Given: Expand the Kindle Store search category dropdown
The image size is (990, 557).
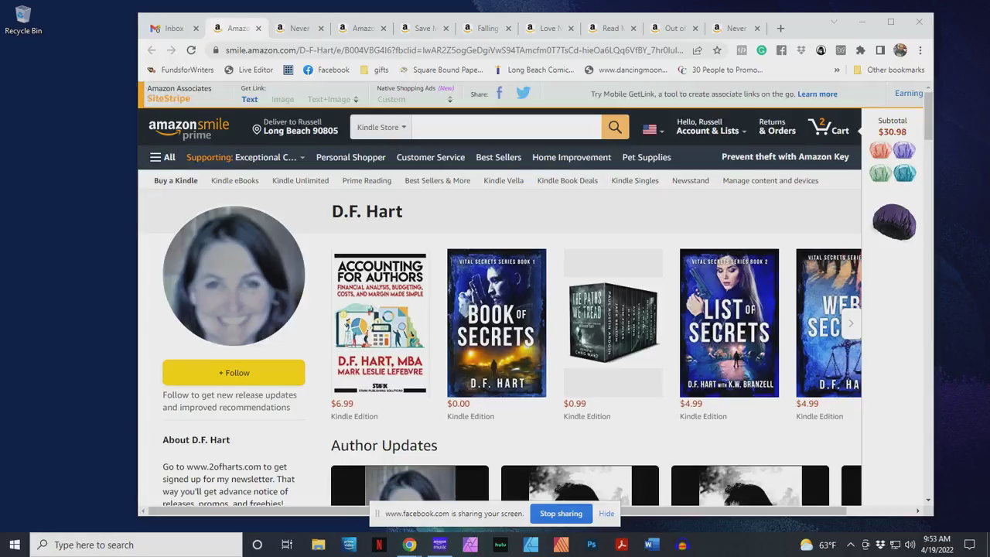Looking at the screenshot, I should (381, 127).
